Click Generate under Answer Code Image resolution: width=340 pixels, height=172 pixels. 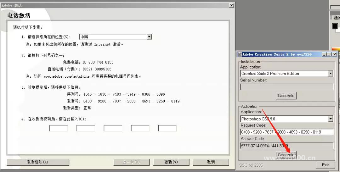(x=286, y=155)
